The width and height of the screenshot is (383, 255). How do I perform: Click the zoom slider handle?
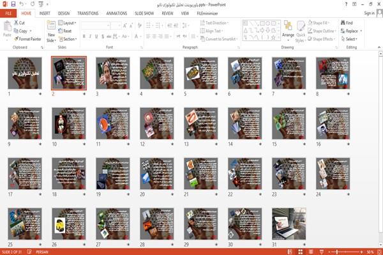(x=336, y=252)
